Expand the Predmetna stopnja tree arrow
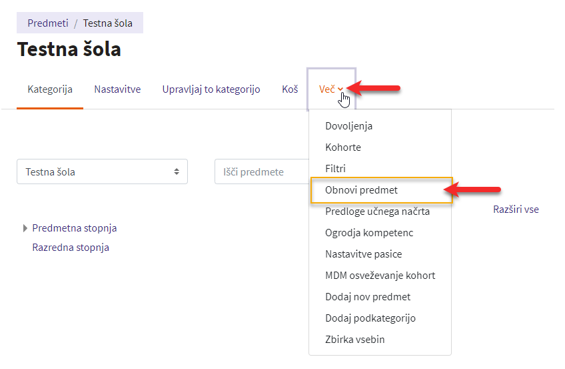The image size is (565, 369). click(x=25, y=228)
